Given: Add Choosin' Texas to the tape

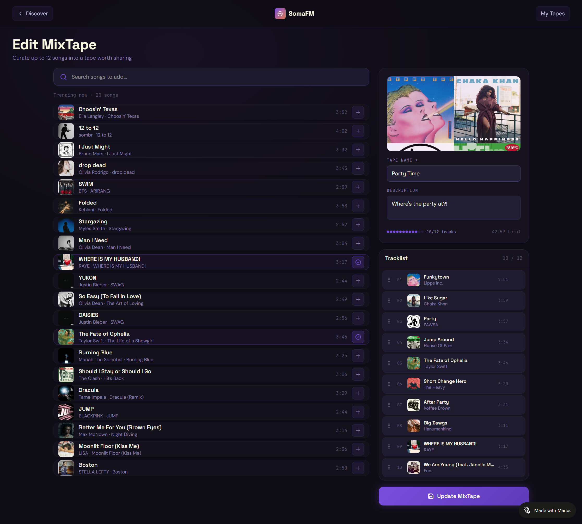Looking at the screenshot, I should pos(358,112).
